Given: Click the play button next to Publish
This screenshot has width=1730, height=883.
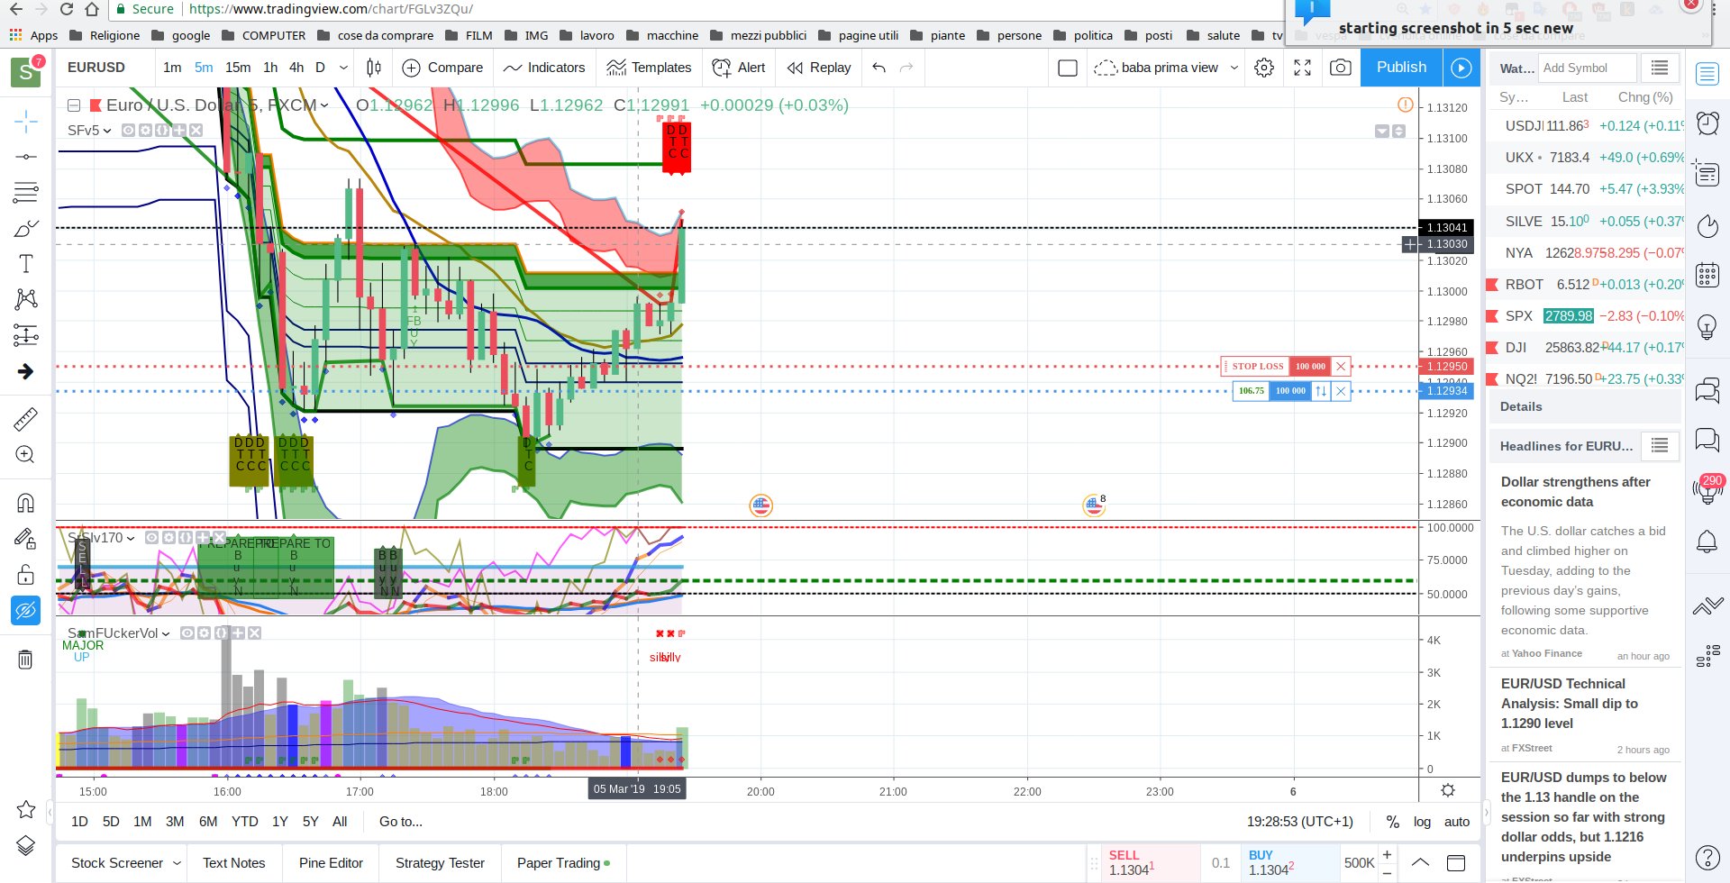Looking at the screenshot, I should [1461, 68].
